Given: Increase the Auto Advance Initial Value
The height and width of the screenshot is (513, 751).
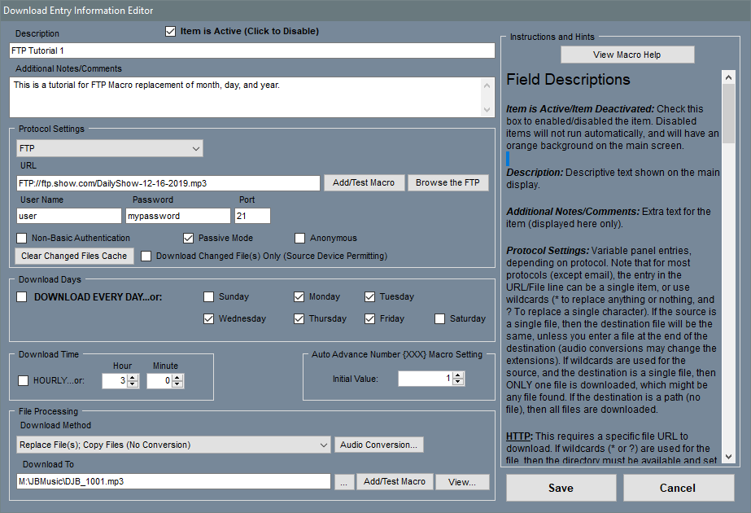Looking at the screenshot, I should click(x=458, y=375).
